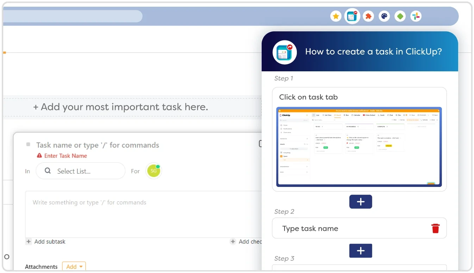Image resolution: width=474 pixels, height=273 pixels.
Task: Click the gray status square beside Task name
Action: point(28,144)
